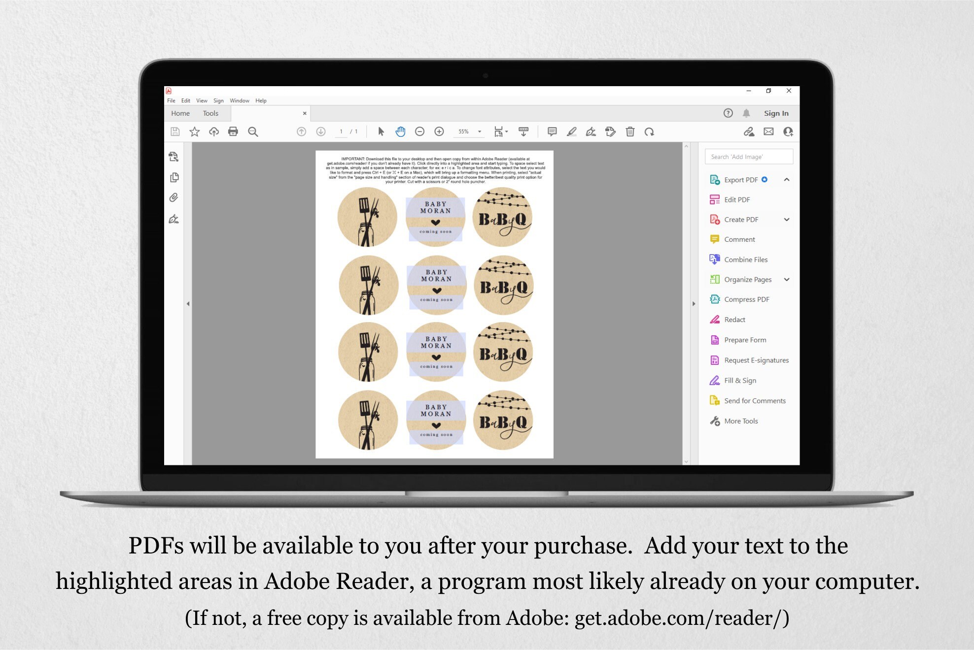
Task: Zoom in with plus icon
Action: pyautogui.click(x=439, y=131)
